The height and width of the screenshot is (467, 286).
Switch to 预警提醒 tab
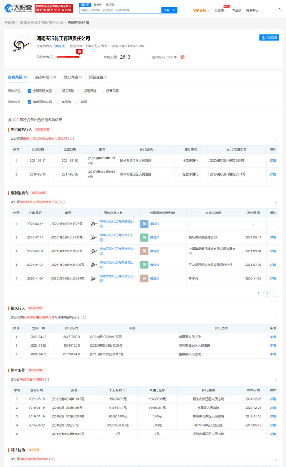[98, 77]
